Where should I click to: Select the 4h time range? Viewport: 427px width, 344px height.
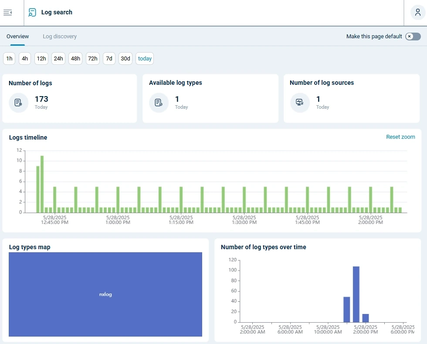[25, 58]
